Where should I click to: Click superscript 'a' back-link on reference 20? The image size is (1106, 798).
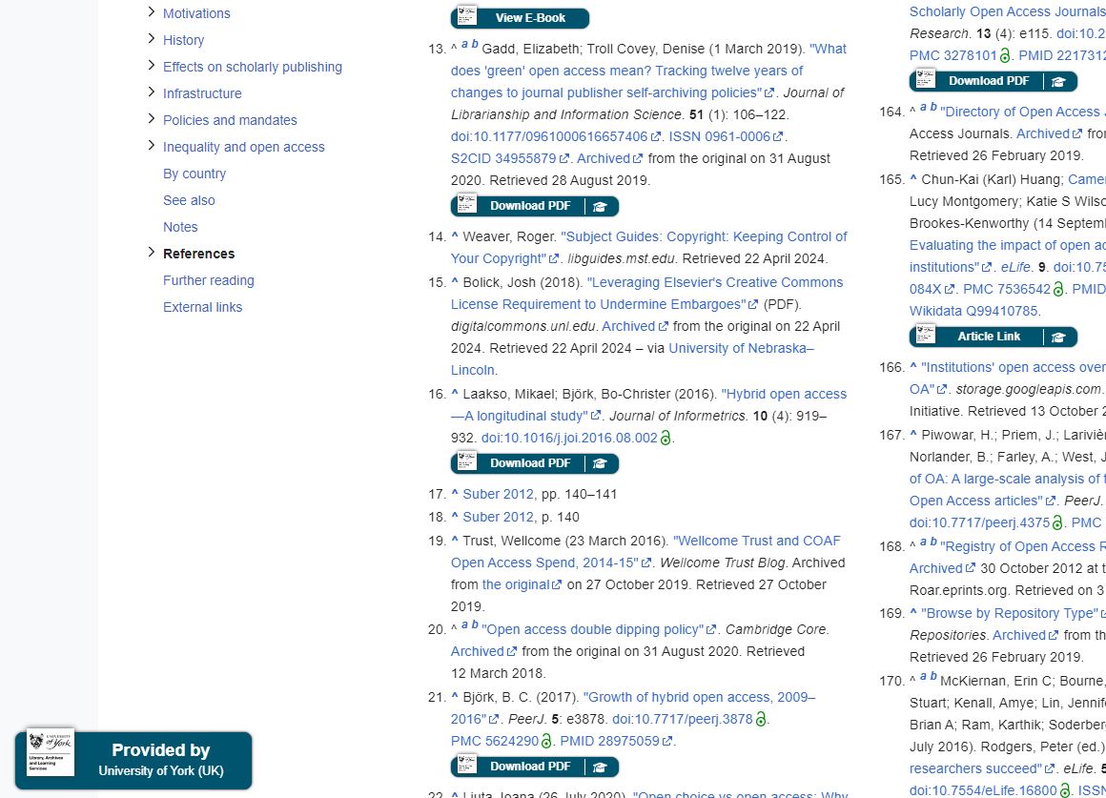pos(464,625)
